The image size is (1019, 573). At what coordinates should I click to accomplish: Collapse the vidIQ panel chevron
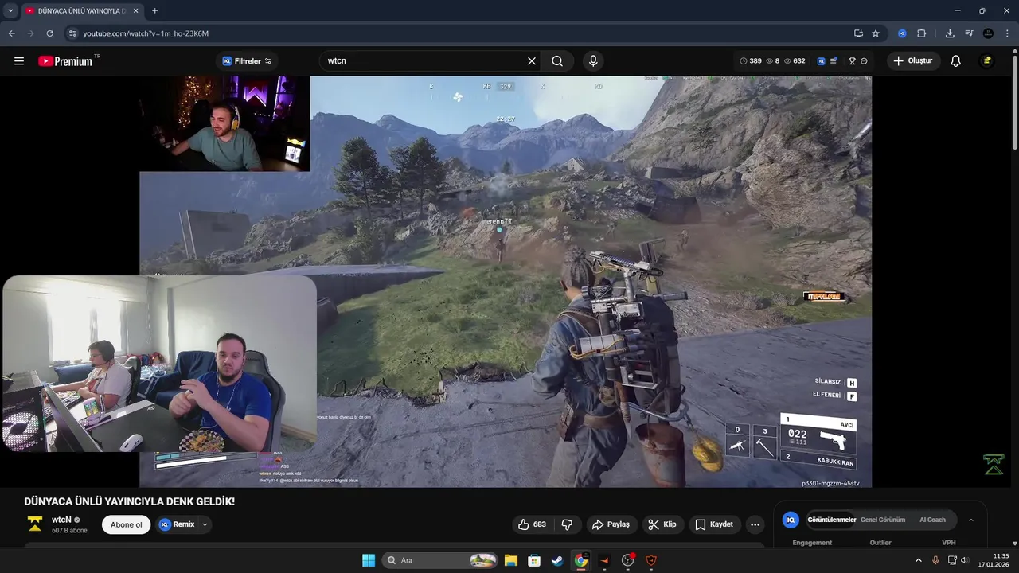(x=970, y=520)
